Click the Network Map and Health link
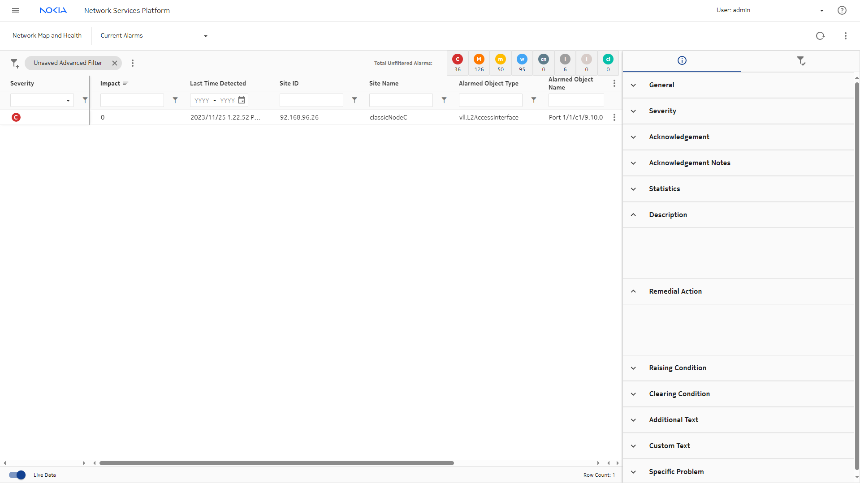The height and width of the screenshot is (483, 860). pos(47,36)
